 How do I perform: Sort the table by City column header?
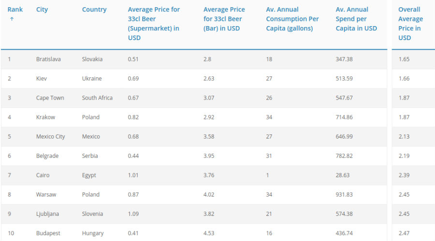click(x=42, y=10)
